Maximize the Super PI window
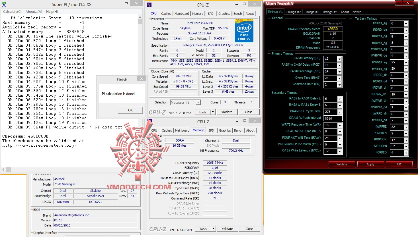Viewport: 418px width, 237px height. click(126, 3)
